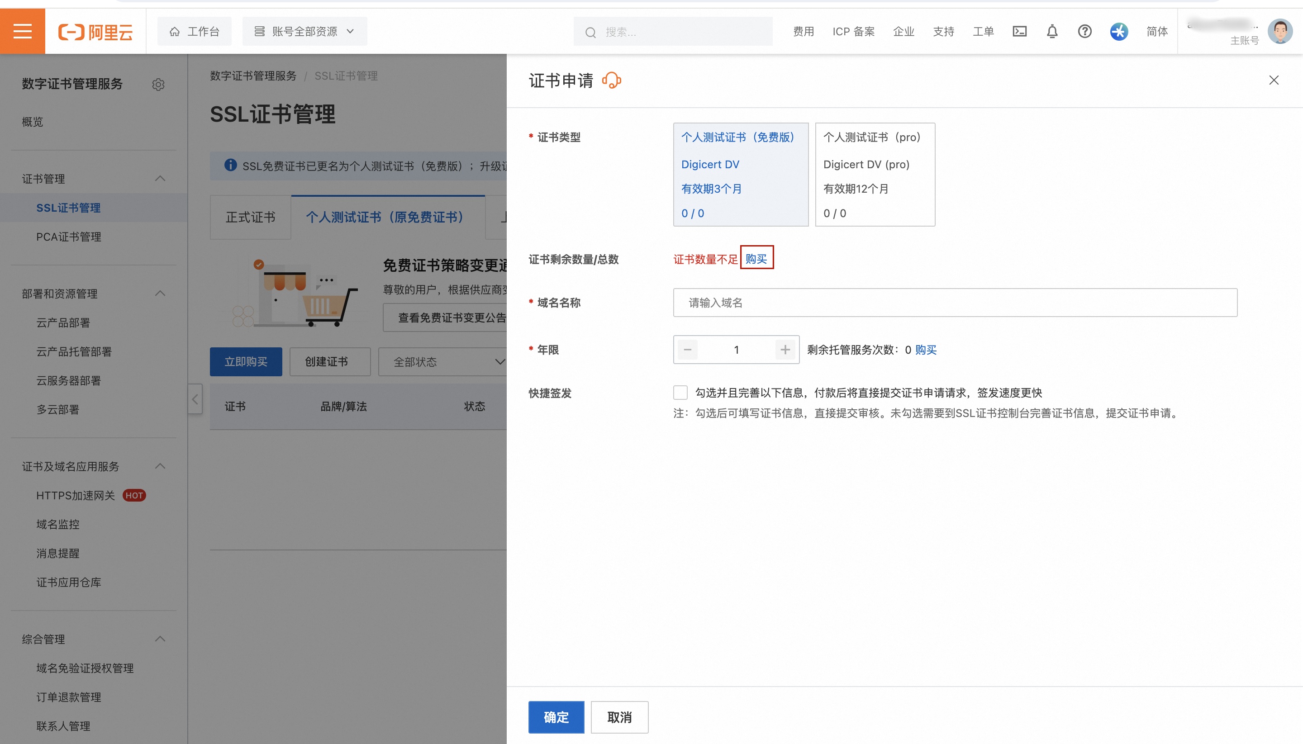The height and width of the screenshot is (744, 1303).
Task: Increase the 年限 value with plus
Action: [785, 350]
